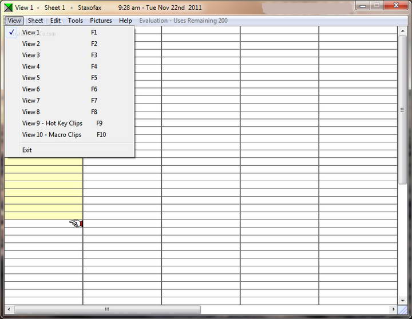The image size is (412, 319).
Task: Switch to View 5
Action: tap(70, 78)
